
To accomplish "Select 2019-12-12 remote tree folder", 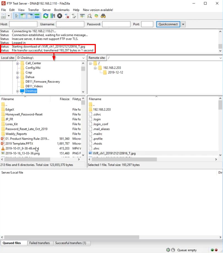I will click(x=115, y=72).
